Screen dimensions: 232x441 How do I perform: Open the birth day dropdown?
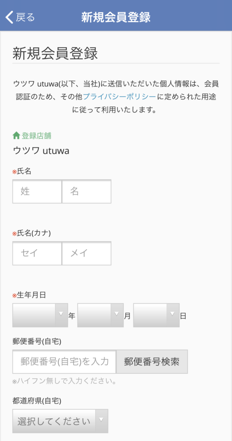(x=156, y=315)
